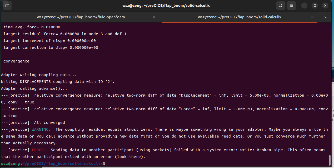Click the terminal scrollbar thumb
Viewport: 334px width, 168px height.
click(329, 160)
